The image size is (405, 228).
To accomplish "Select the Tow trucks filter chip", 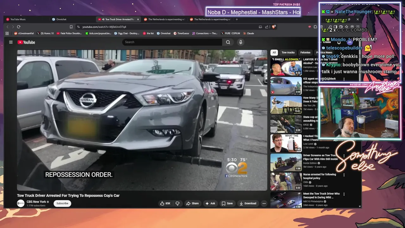I will 288,53.
